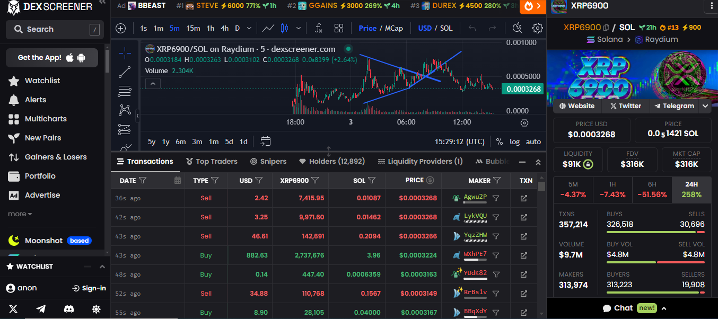The image size is (718, 319).
Task: Select the crosshair cursor tool
Action: coord(125,52)
